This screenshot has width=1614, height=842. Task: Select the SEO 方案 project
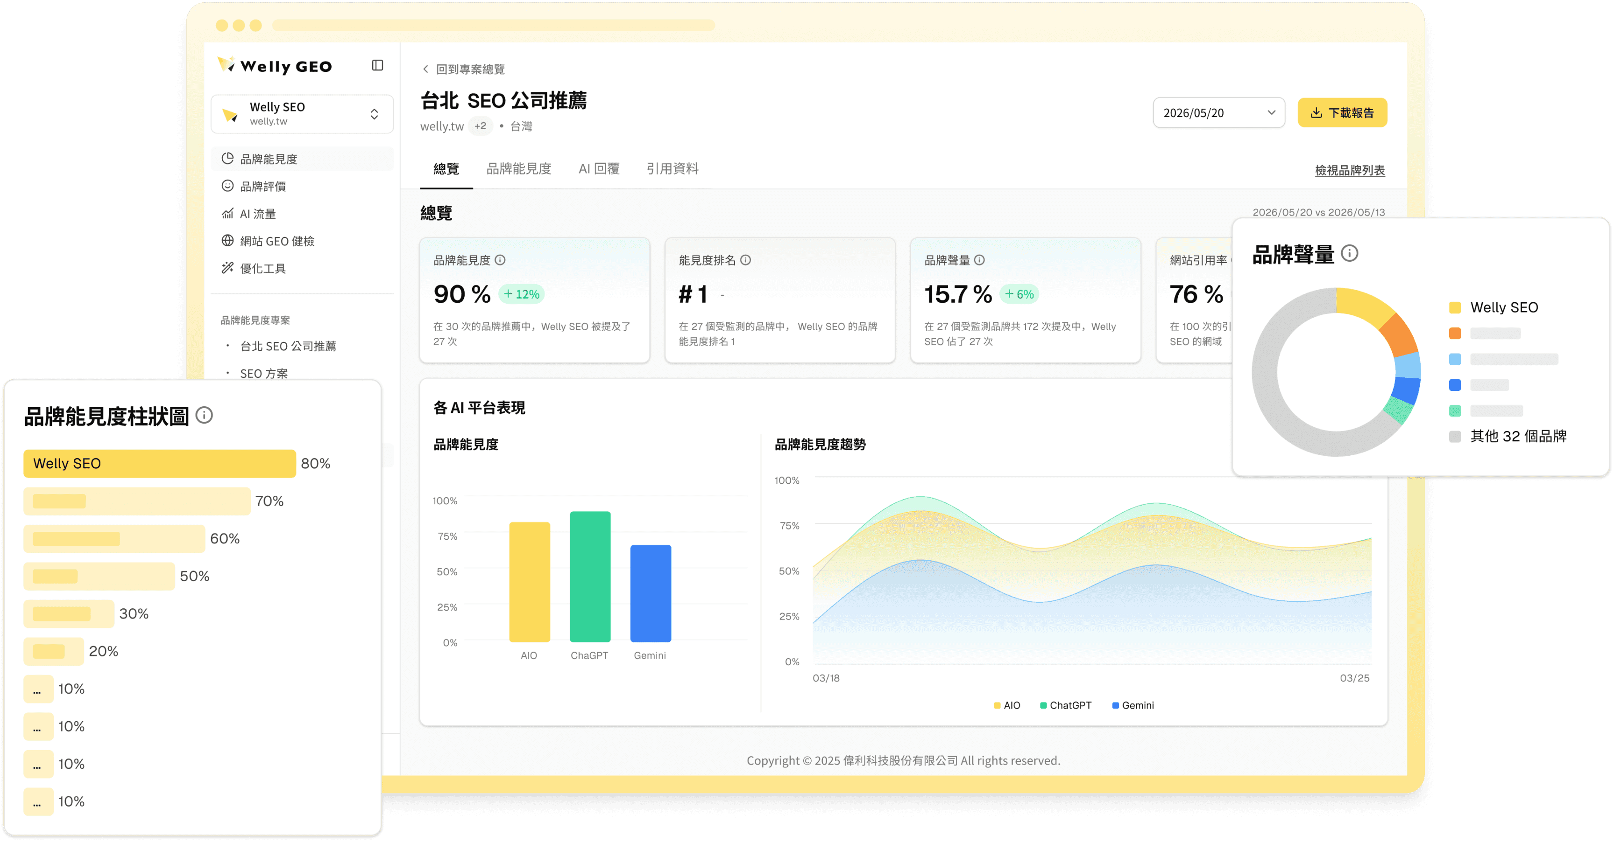tap(264, 374)
